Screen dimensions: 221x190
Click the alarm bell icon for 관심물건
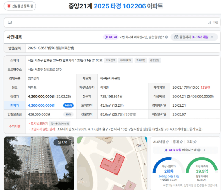(9, 6)
